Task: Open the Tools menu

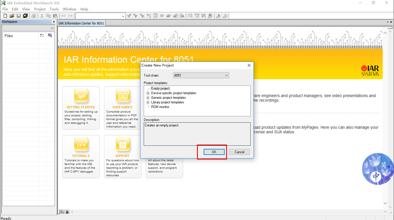Action: [x=54, y=9]
